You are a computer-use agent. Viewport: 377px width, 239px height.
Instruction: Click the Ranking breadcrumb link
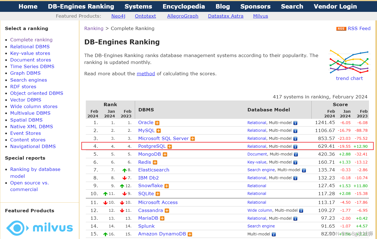coord(94,28)
